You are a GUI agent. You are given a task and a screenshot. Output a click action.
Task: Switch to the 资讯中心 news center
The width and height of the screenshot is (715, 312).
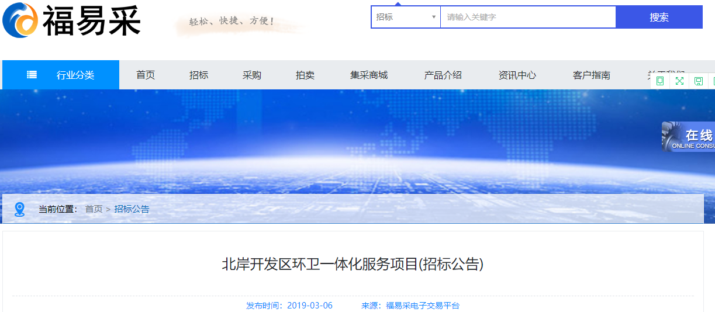coord(517,75)
